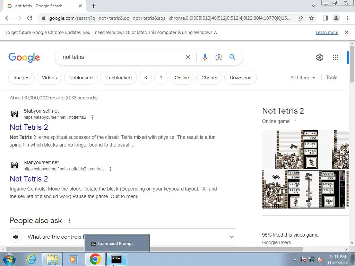The image size is (355, 266).
Task: Open the Chrome profile avatar
Action: click(x=336, y=18)
